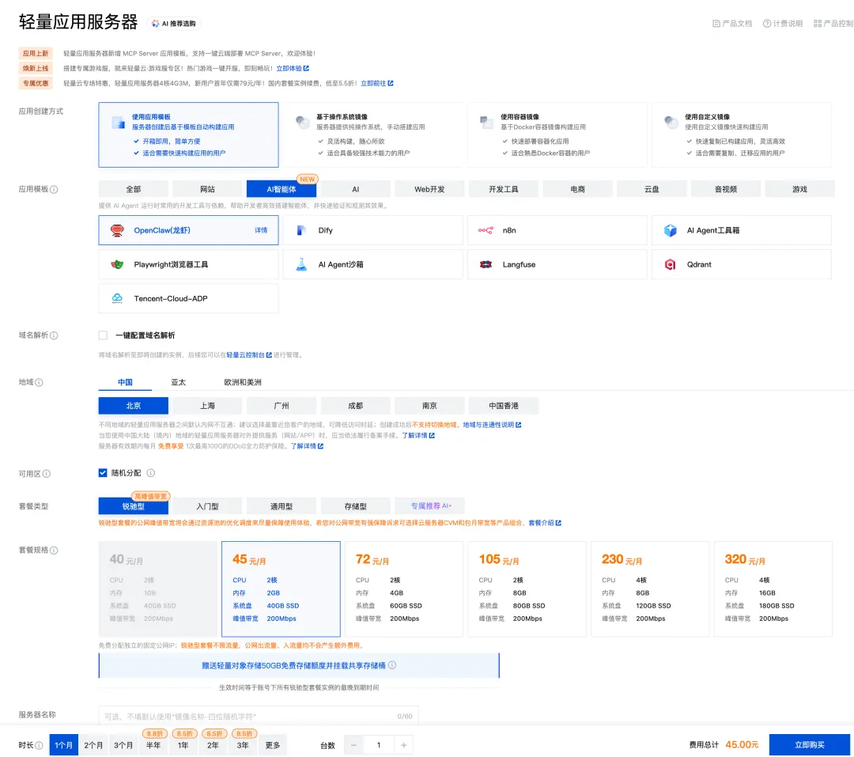Increase server quantity with plus button
Screen dimensions: 854x757
pyautogui.click(x=403, y=746)
